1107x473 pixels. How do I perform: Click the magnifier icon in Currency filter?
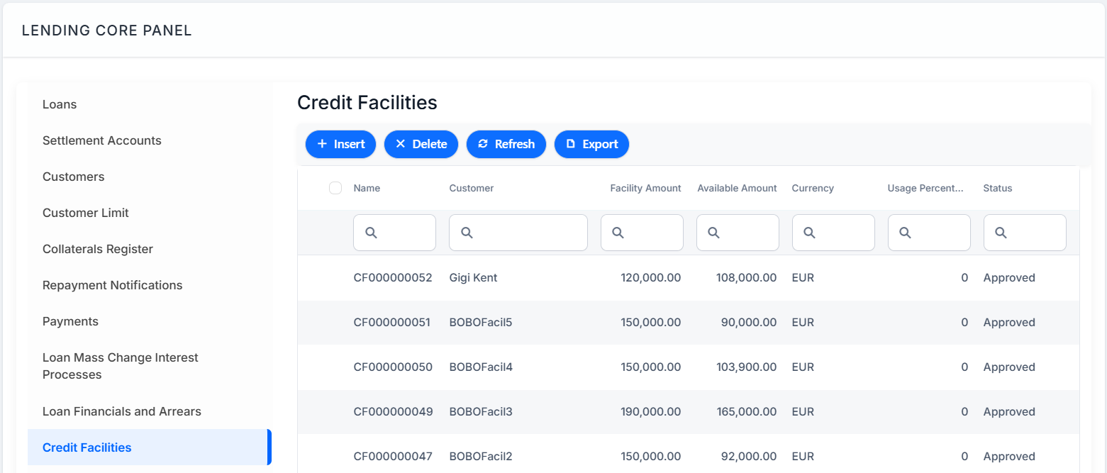[810, 233]
